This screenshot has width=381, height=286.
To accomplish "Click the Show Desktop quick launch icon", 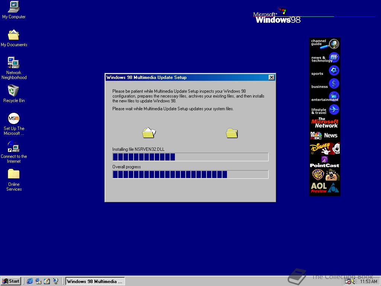I will pos(47,282).
